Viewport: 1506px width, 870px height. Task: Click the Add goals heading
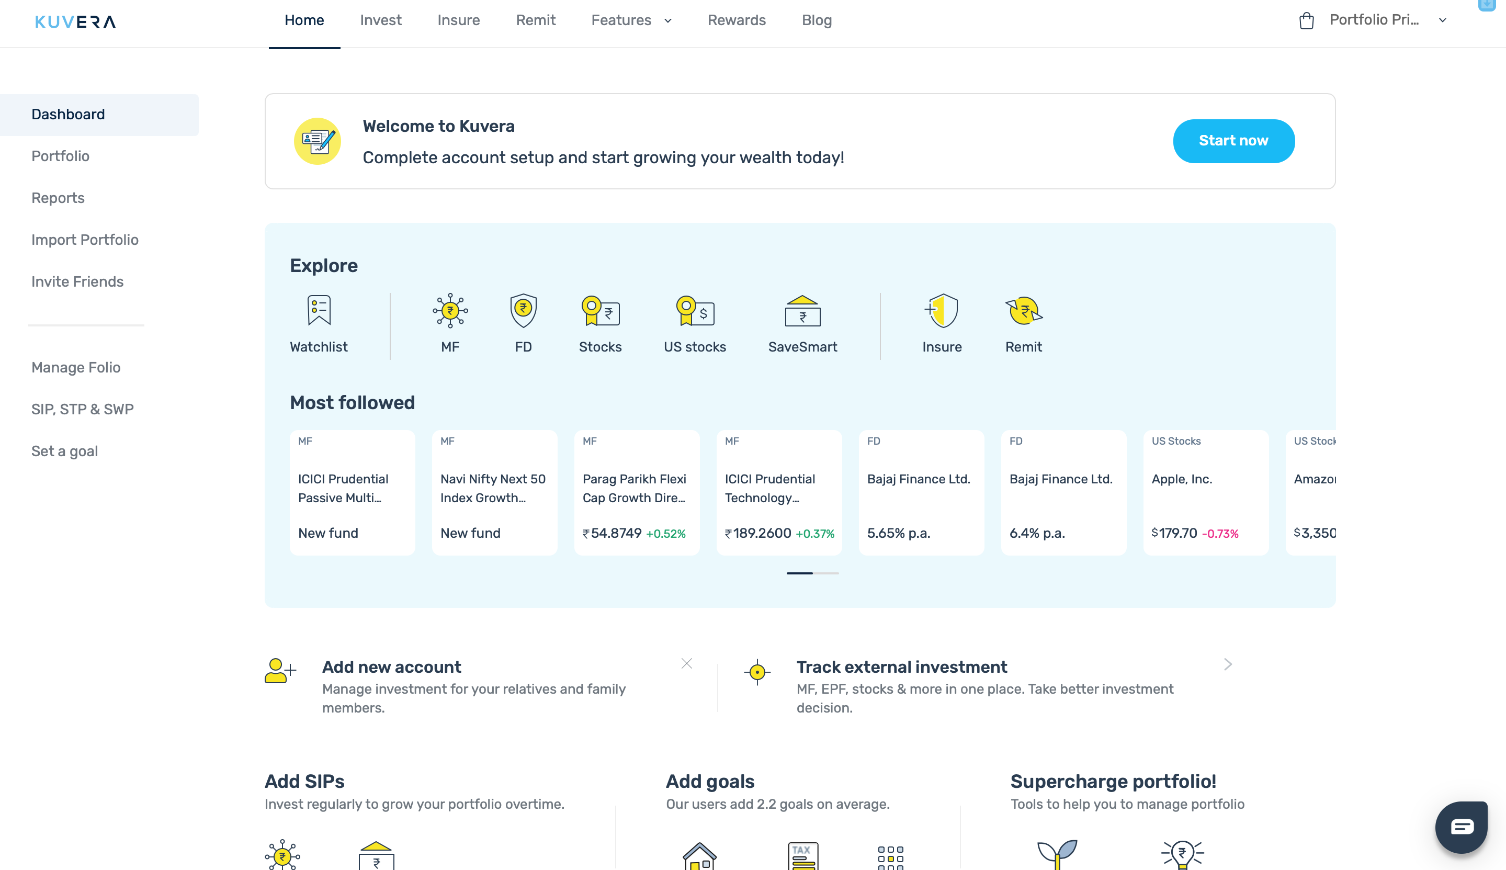click(710, 782)
